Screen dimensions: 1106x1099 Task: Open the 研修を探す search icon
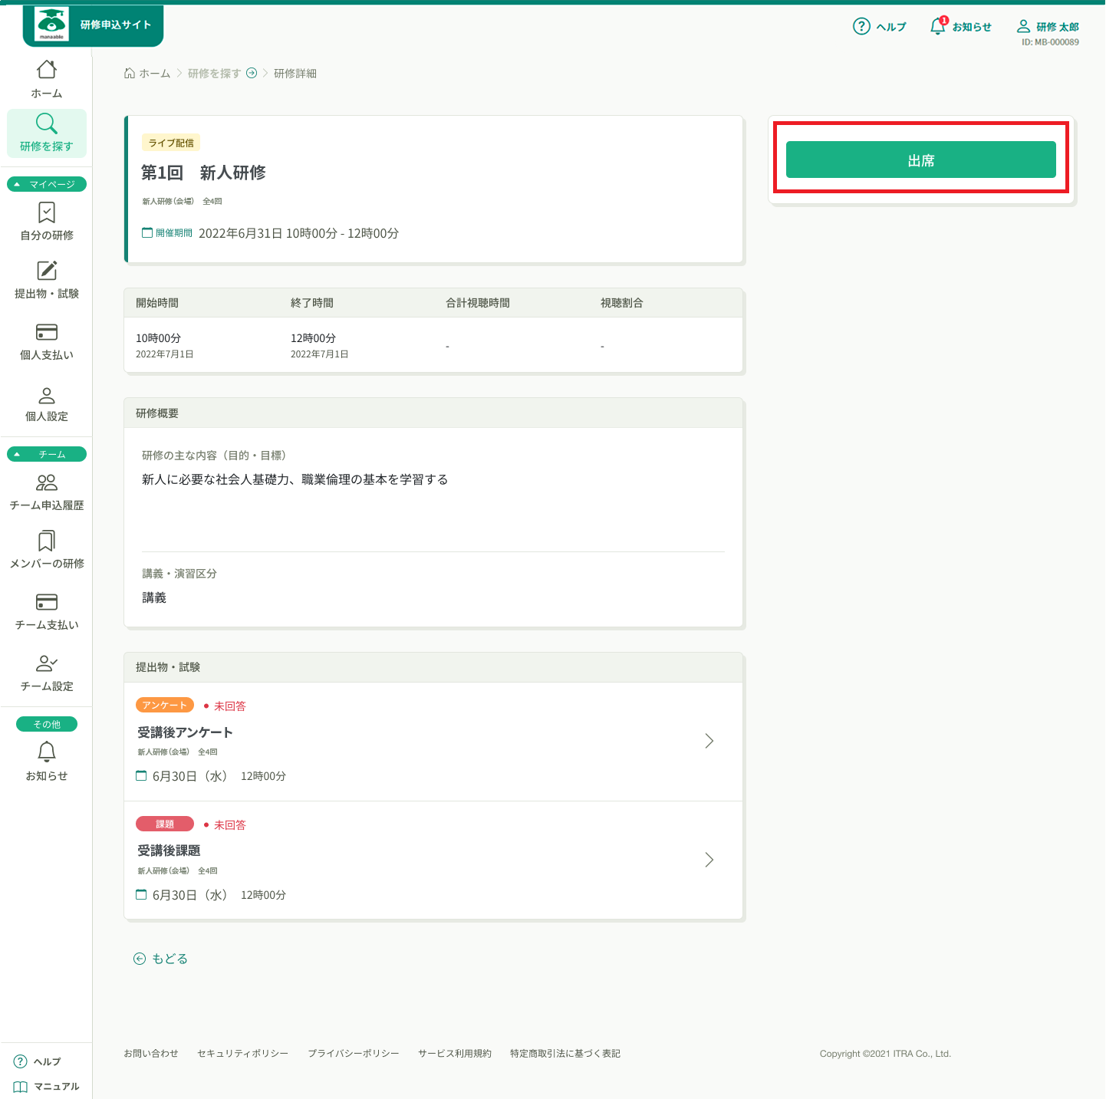(x=47, y=123)
